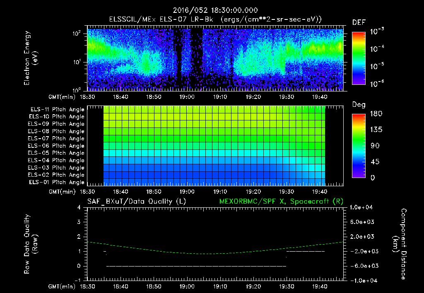Screen dimensions: 424x293
Task: Select the ELS-10 Pitch Angle label
Action: (x=57, y=117)
